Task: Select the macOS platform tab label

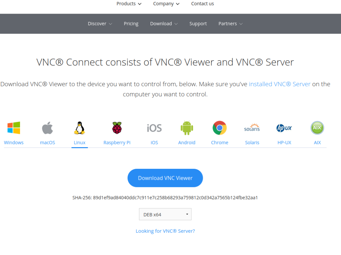Action: [x=47, y=142]
